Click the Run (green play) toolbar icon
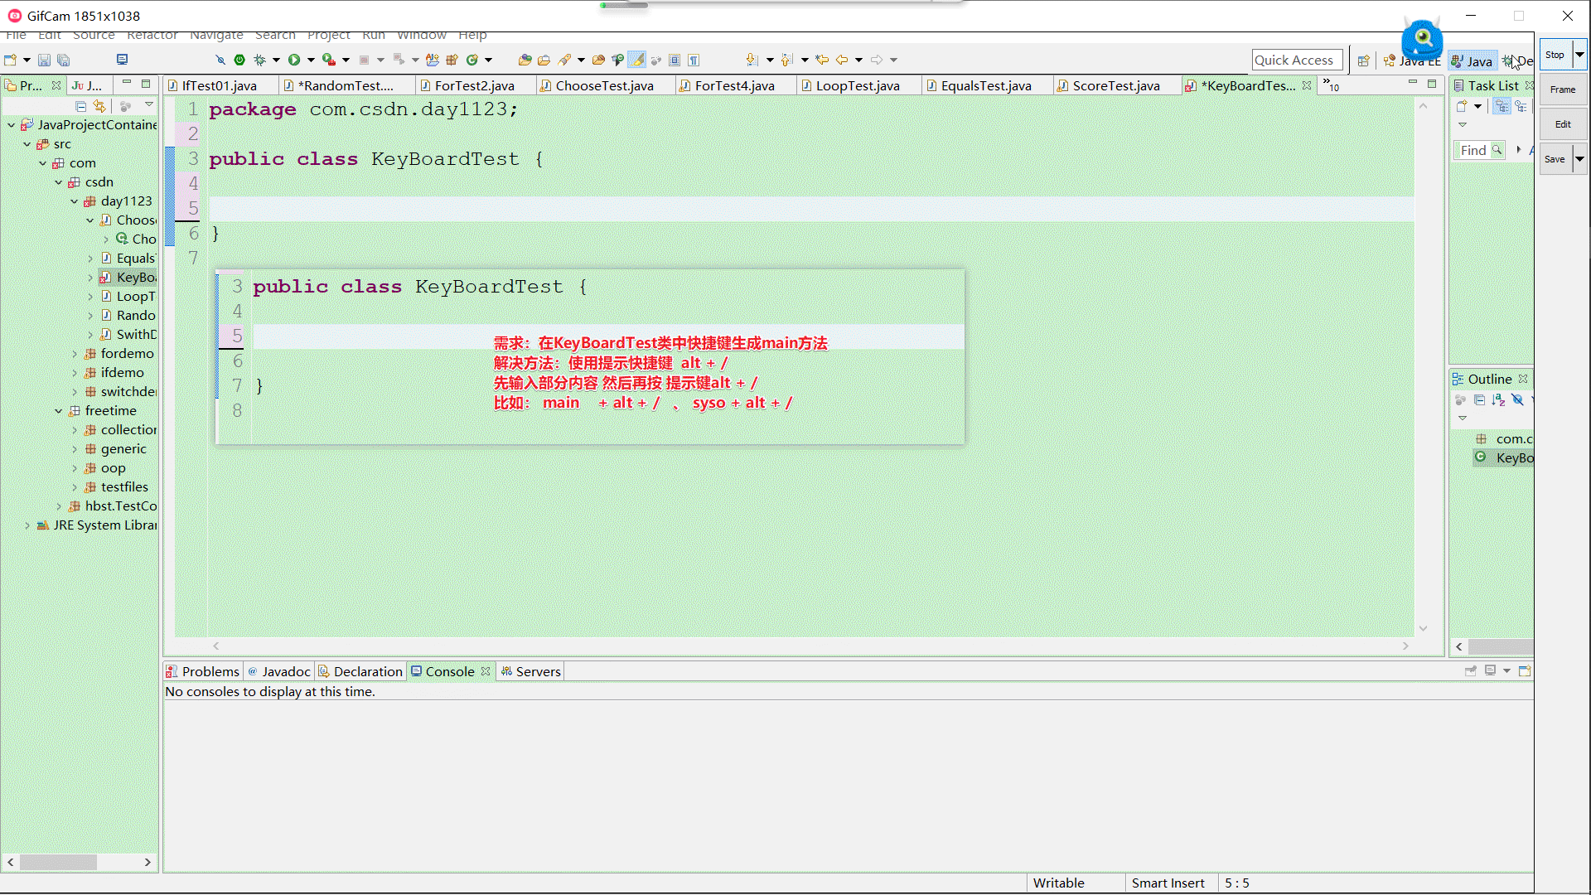 (294, 60)
